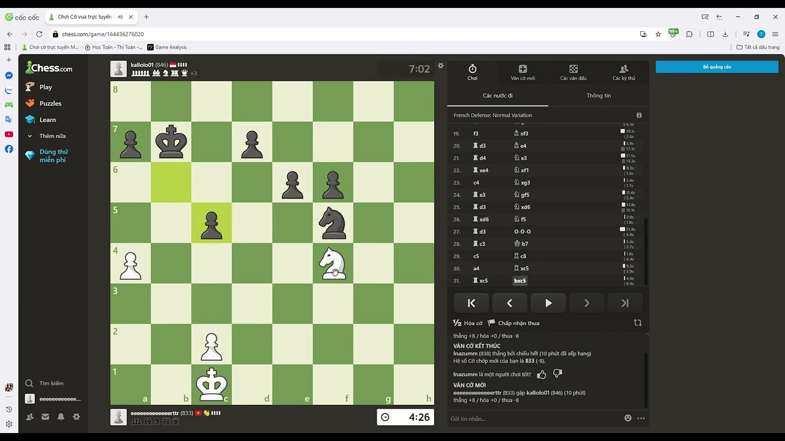Image resolution: width=785 pixels, height=441 pixels.
Task: Select move O-O-O on row 27
Action: pyautogui.click(x=523, y=232)
